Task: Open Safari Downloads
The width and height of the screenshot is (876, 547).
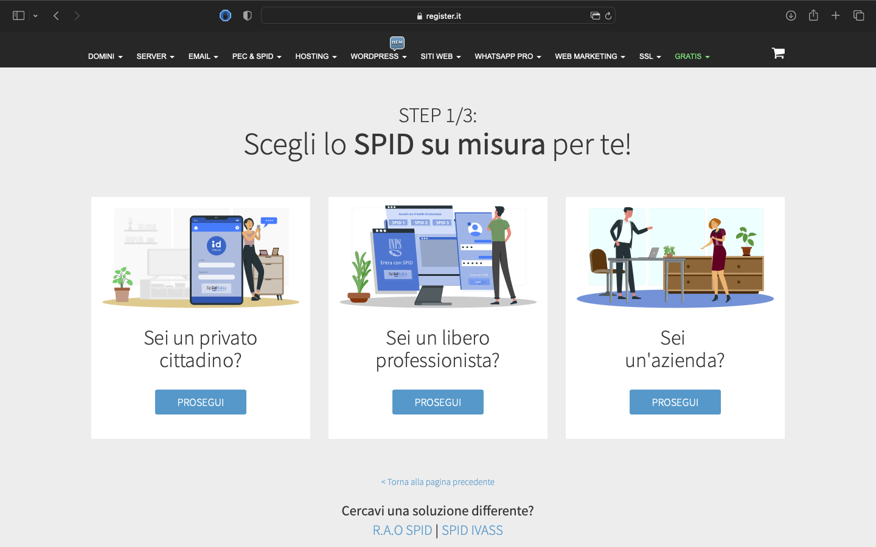Action: click(x=791, y=15)
